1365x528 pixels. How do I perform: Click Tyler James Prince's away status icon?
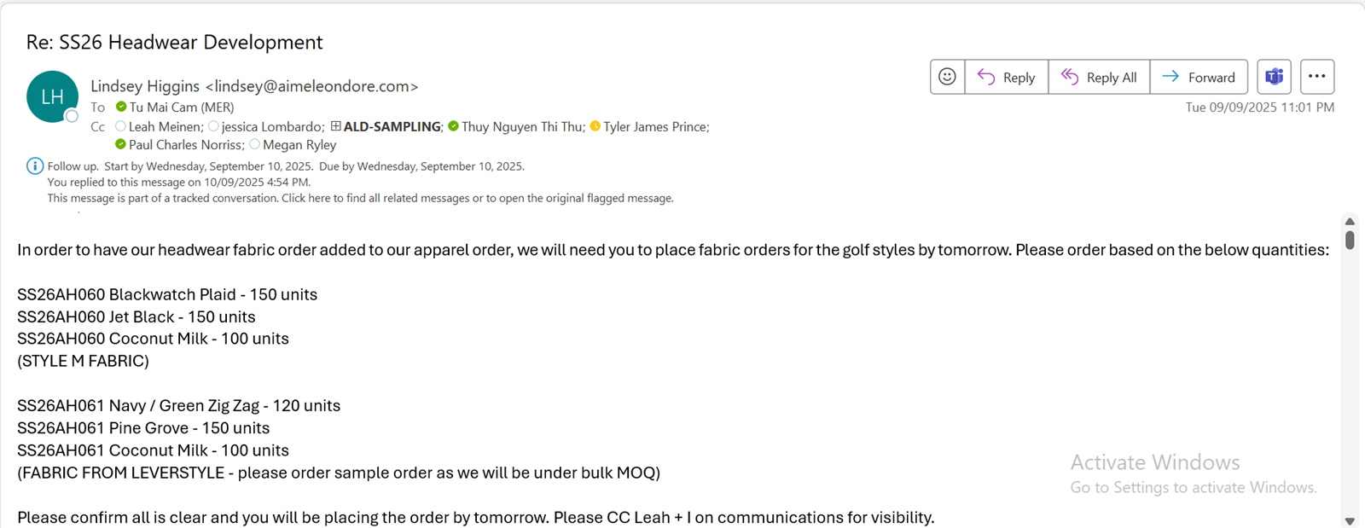(595, 126)
